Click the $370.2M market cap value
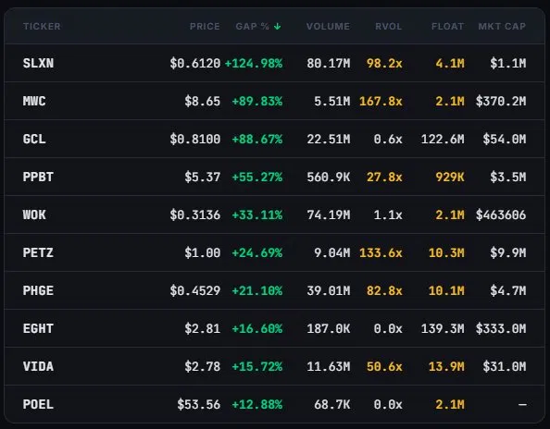Viewport: 550px width, 429px height. click(501, 101)
